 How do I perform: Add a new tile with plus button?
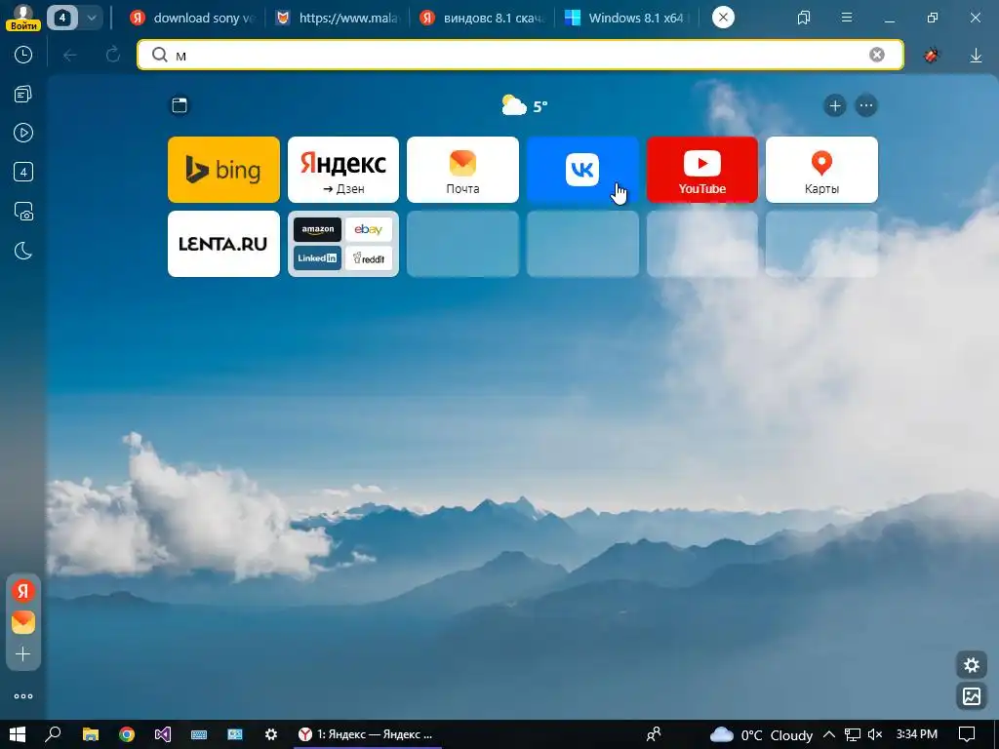835,105
